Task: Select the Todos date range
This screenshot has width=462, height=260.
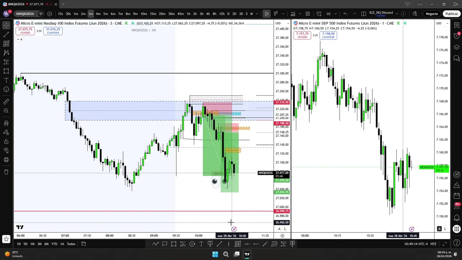Action: 71,244
